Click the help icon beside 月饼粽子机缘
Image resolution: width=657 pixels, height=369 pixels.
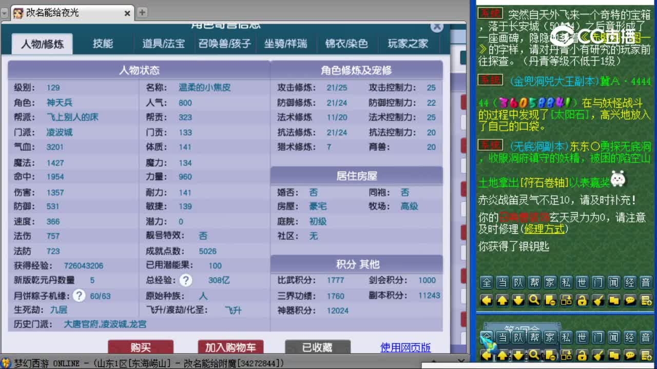click(x=79, y=295)
